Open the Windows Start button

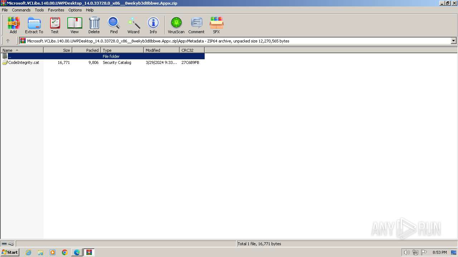10,252
